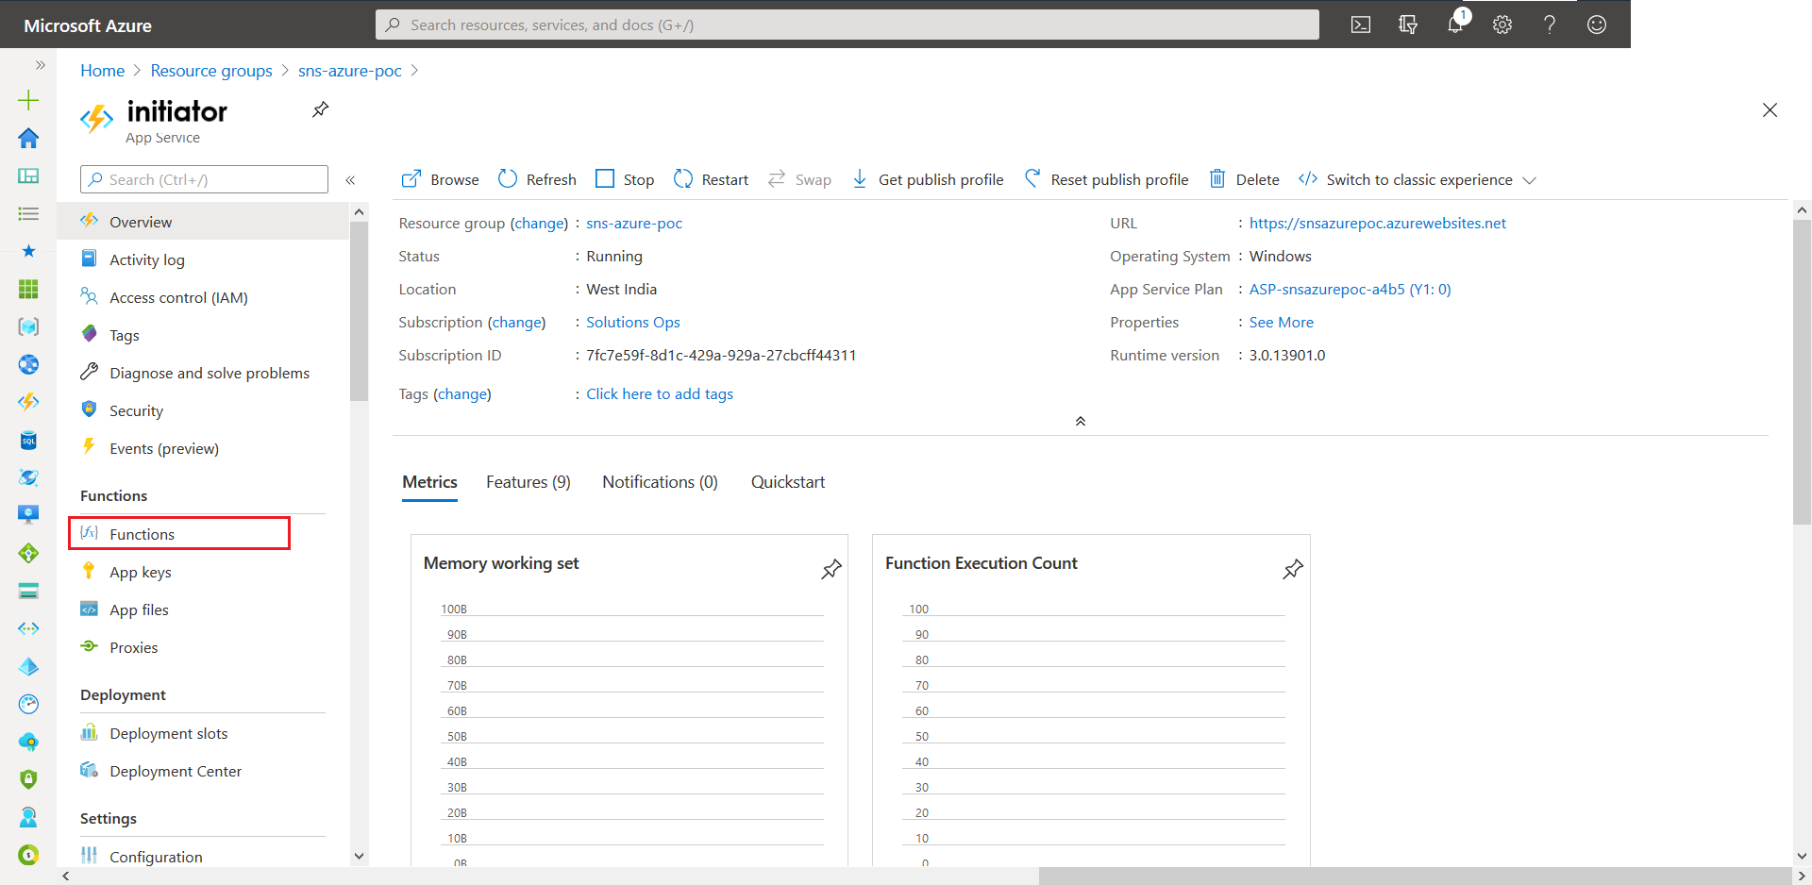
Task: Open Configuration under Settings
Action: (203, 857)
